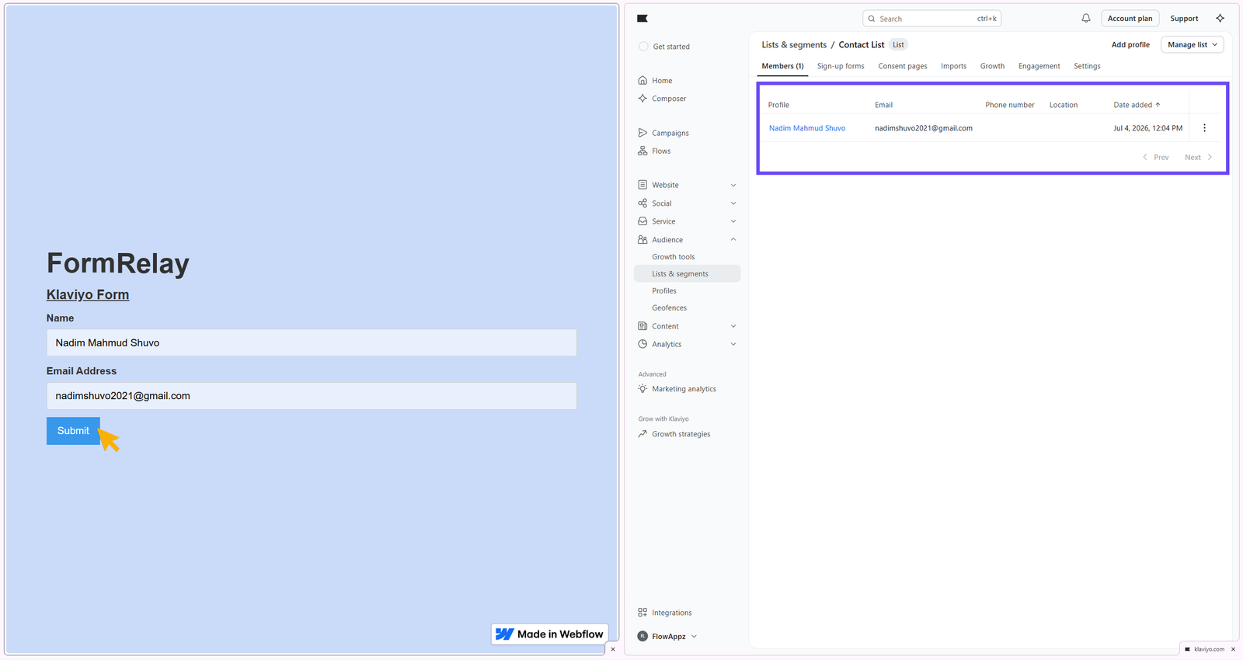
Task: Open the FlowAppz account switcher chevron
Action: coord(694,636)
